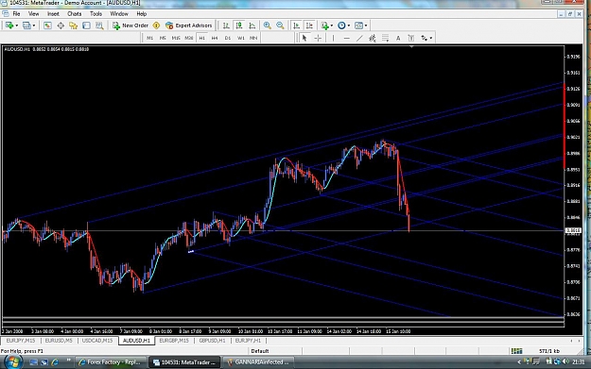The height and width of the screenshot is (369, 591).
Task: Select the Cursor arrow tool
Action: [x=304, y=38]
